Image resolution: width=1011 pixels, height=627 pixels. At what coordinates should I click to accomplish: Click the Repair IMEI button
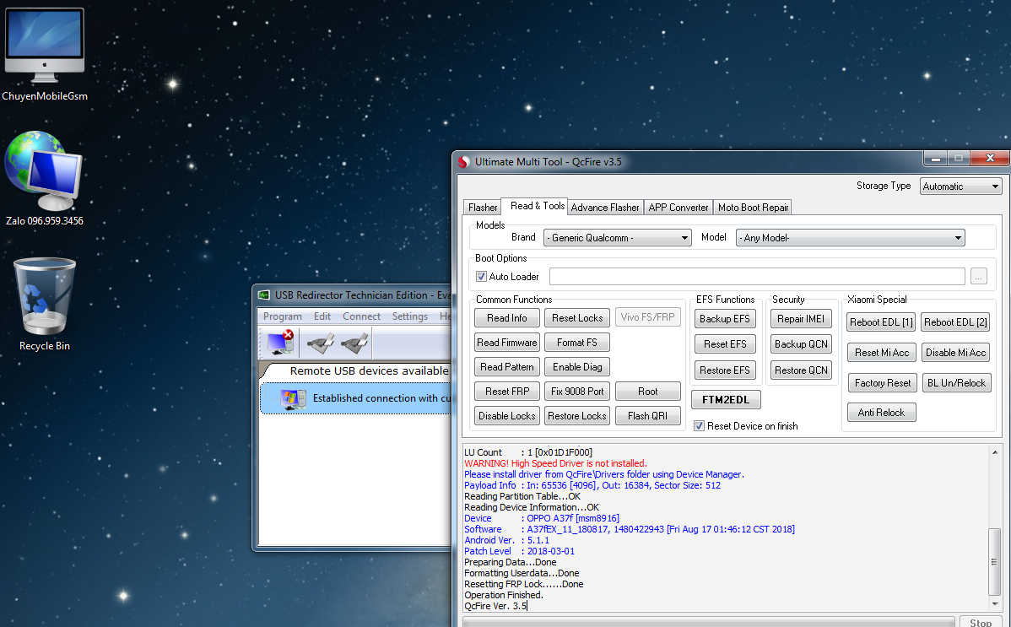(x=801, y=319)
